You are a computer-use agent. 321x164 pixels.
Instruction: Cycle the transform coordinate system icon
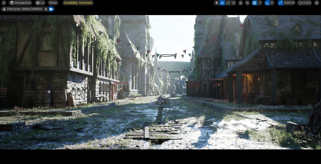[241, 3]
